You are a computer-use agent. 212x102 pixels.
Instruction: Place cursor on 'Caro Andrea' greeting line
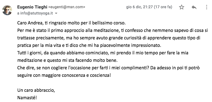(x=71, y=23)
